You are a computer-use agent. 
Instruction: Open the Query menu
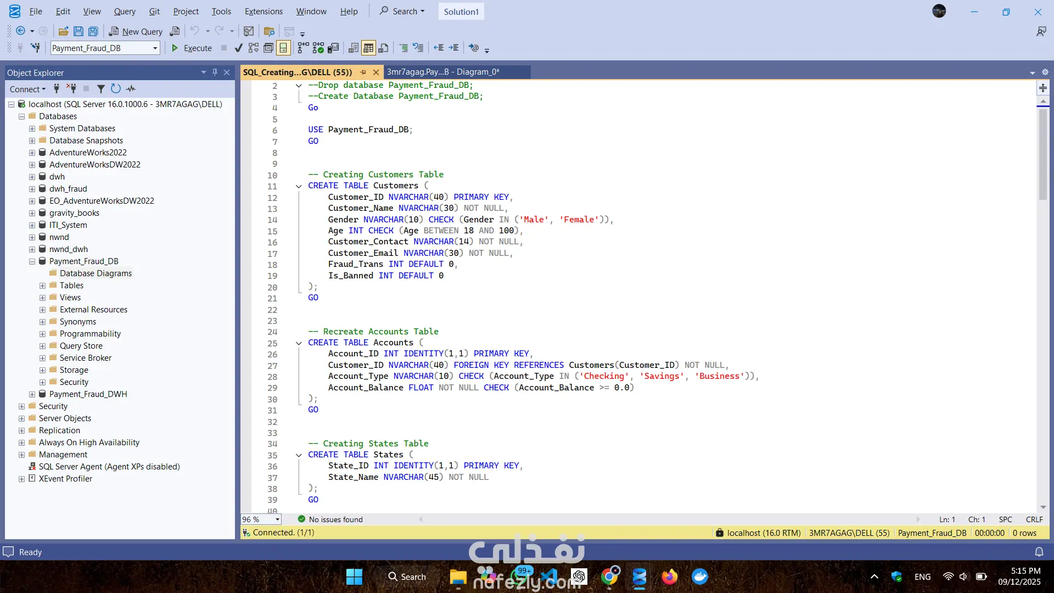pyautogui.click(x=125, y=12)
